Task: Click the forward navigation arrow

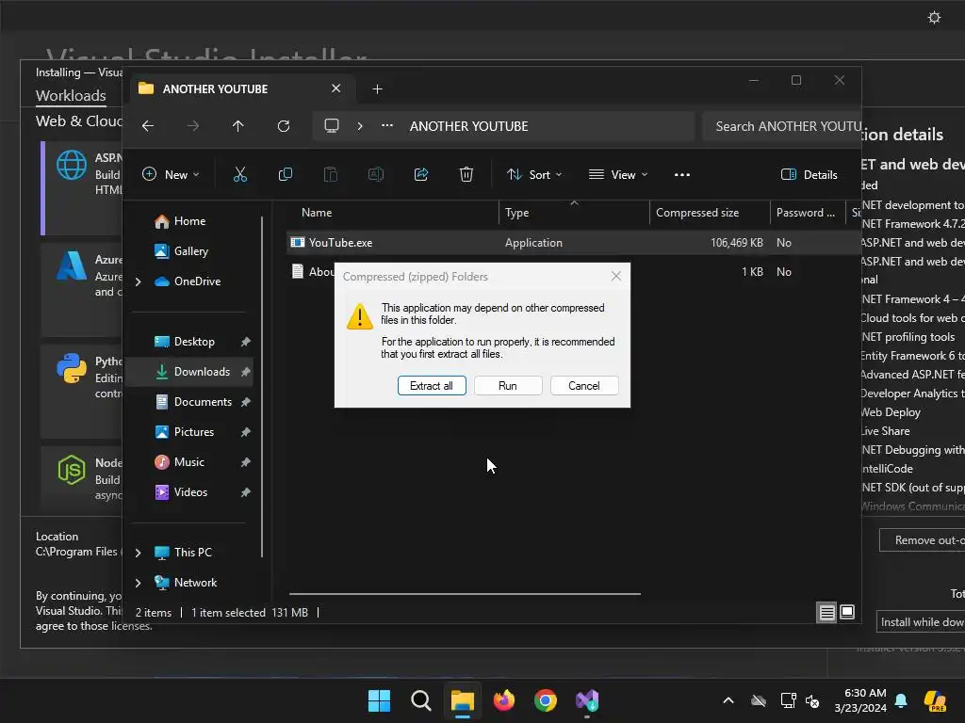Action: point(193,126)
